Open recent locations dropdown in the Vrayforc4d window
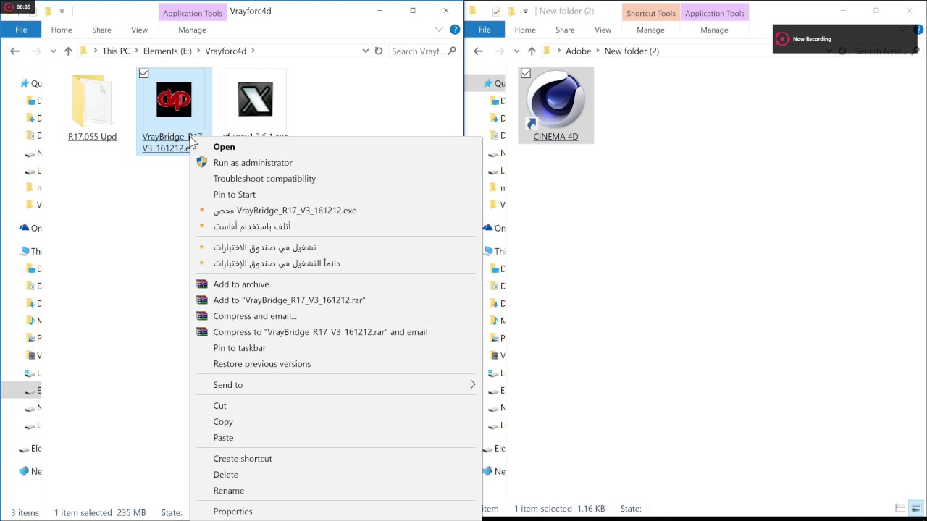The image size is (927, 521). (54, 51)
